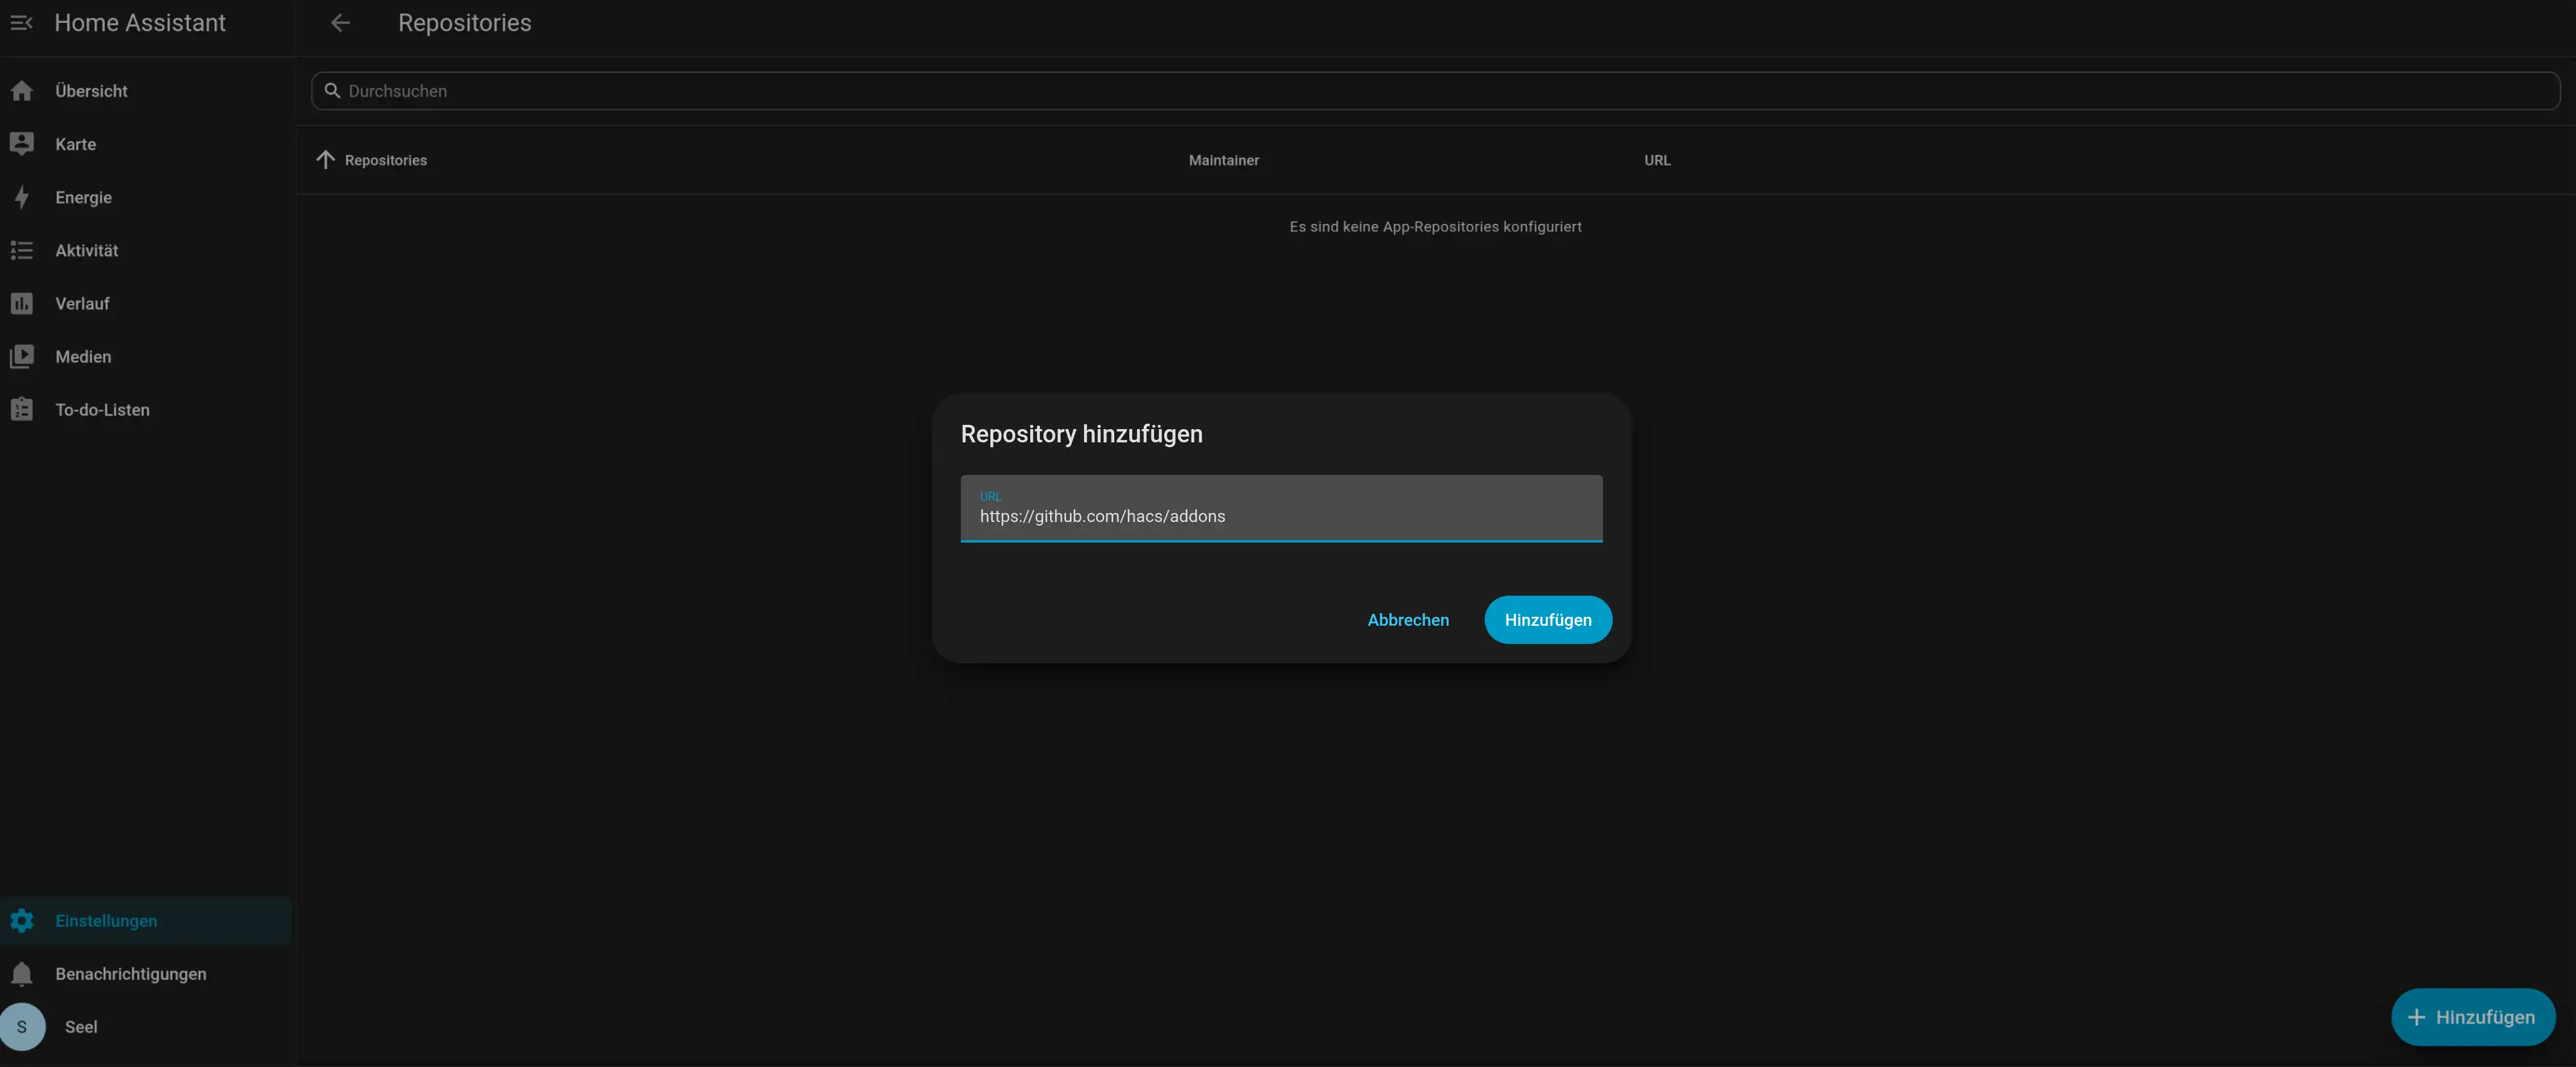Cancel the dialog with Abbrechen
This screenshot has height=1067, width=2576.
click(1407, 620)
